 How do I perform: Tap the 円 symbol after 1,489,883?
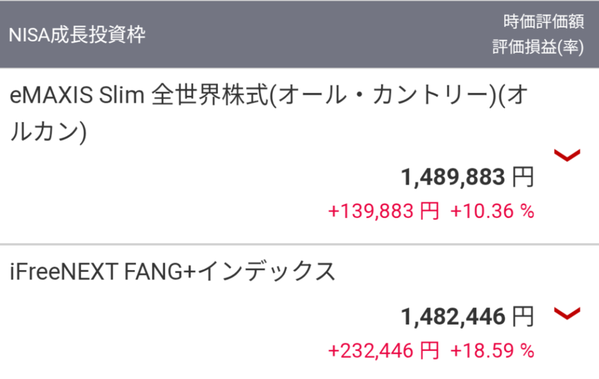[x=523, y=177]
